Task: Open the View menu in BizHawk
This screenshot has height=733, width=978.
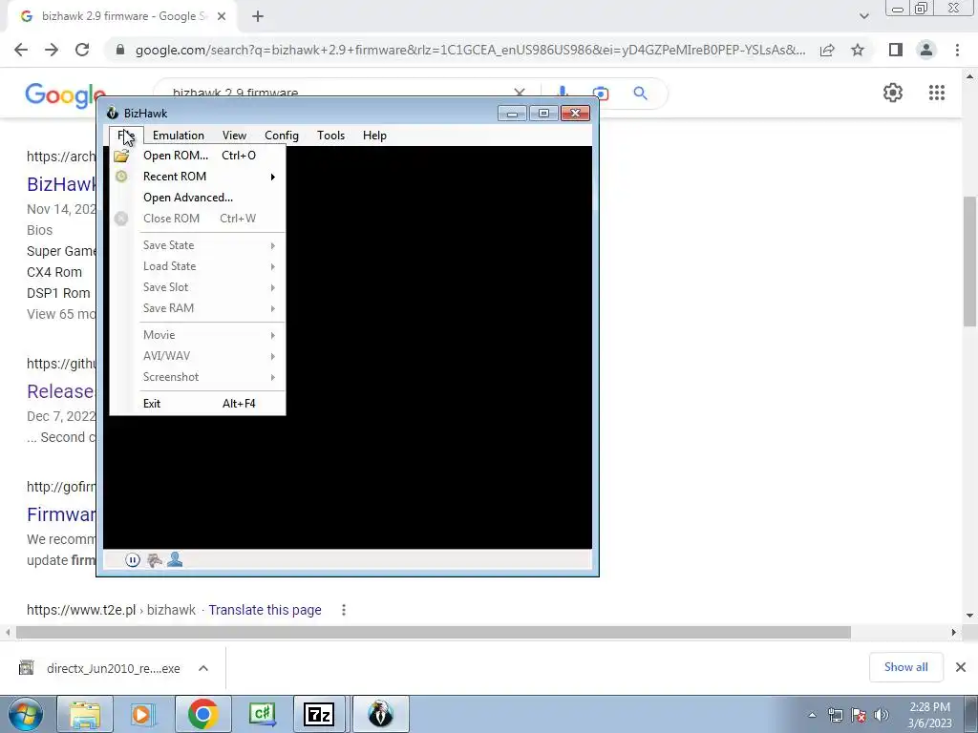Action: 235,136
